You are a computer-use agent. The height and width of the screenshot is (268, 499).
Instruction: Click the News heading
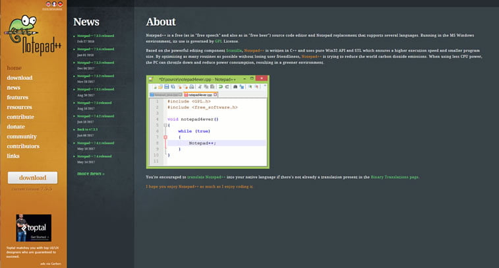86,22
